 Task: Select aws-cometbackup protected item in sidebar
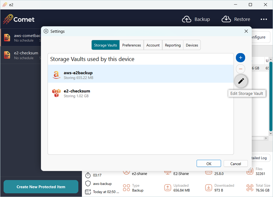pyautogui.click(x=21, y=38)
